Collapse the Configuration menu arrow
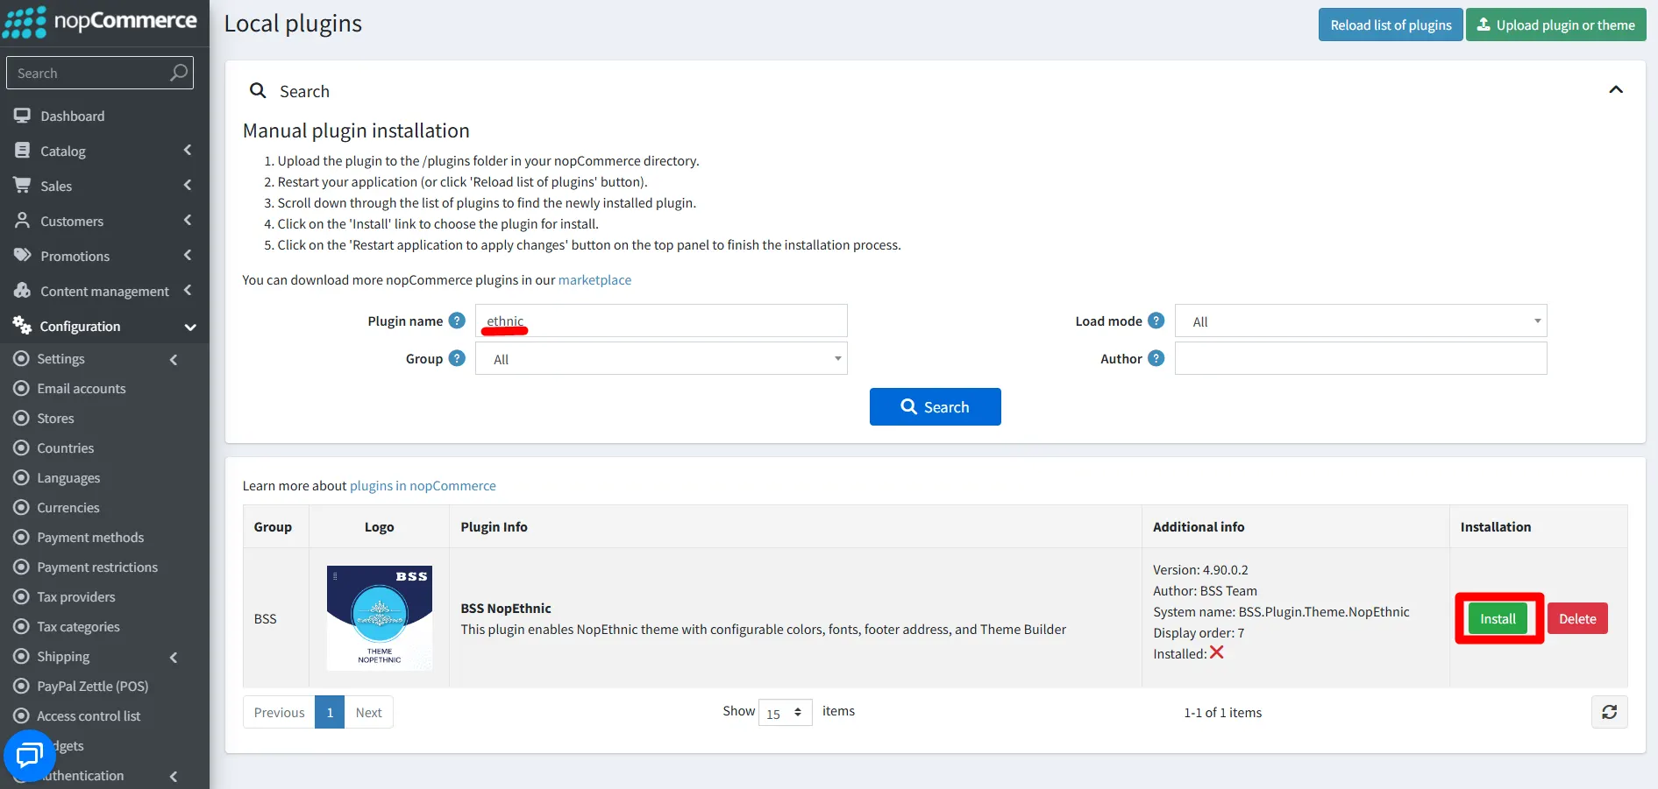This screenshot has height=789, width=1658. [190, 327]
